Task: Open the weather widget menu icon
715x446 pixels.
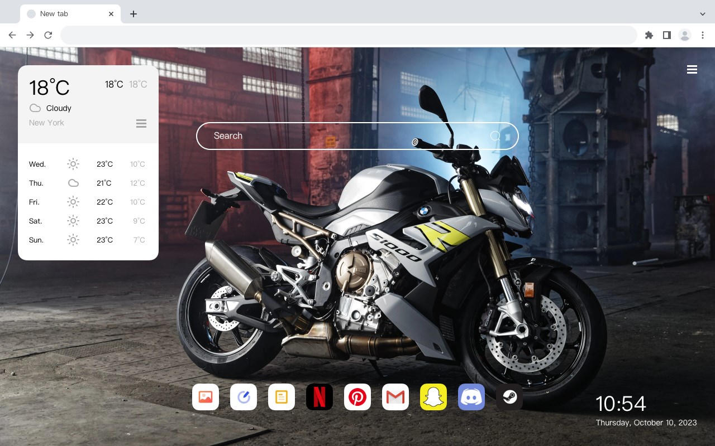Action: (141, 123)
